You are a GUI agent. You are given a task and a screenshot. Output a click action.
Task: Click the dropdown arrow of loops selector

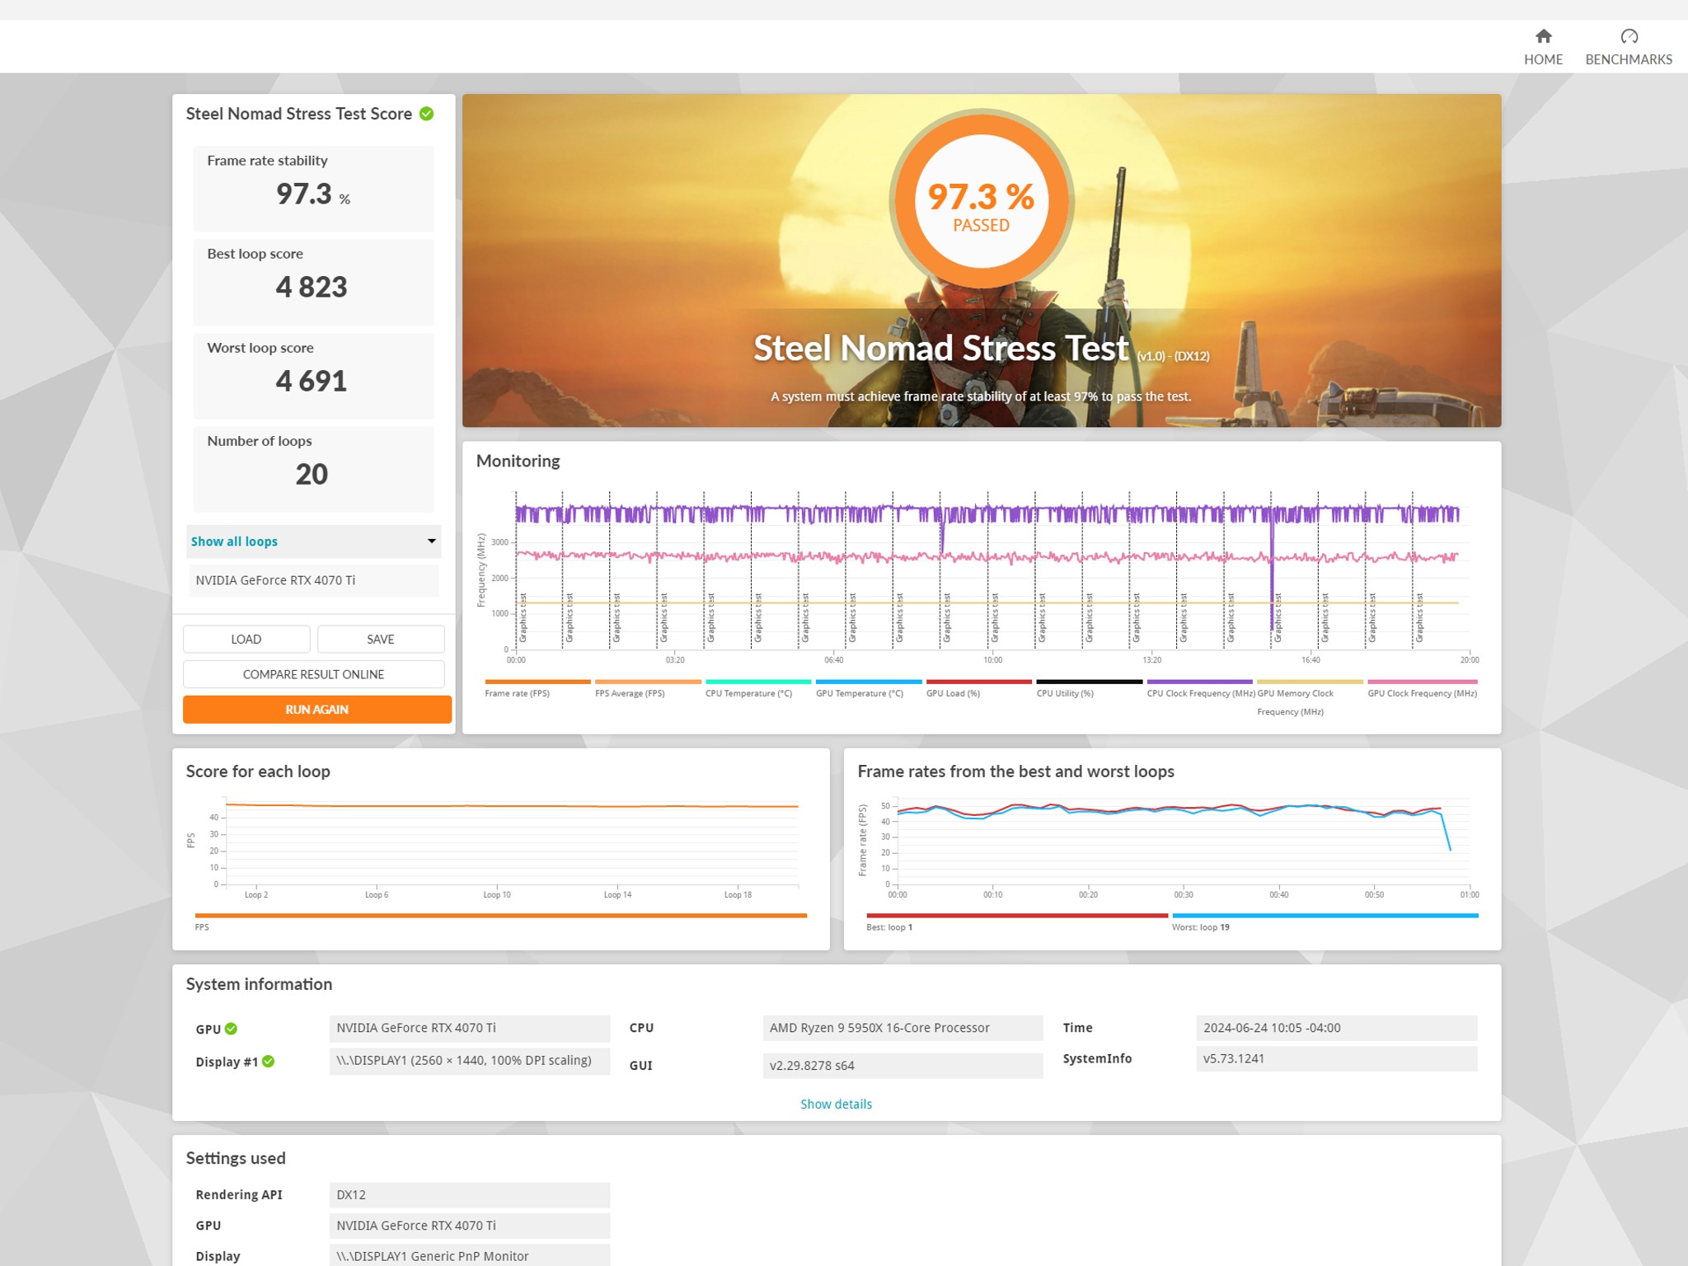pos(431,542)
